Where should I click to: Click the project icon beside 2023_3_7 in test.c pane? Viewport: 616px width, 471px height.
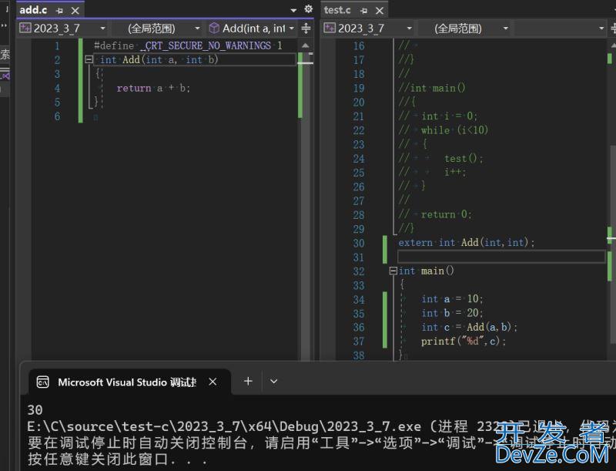pyautogui.click(x=330, y=28)
